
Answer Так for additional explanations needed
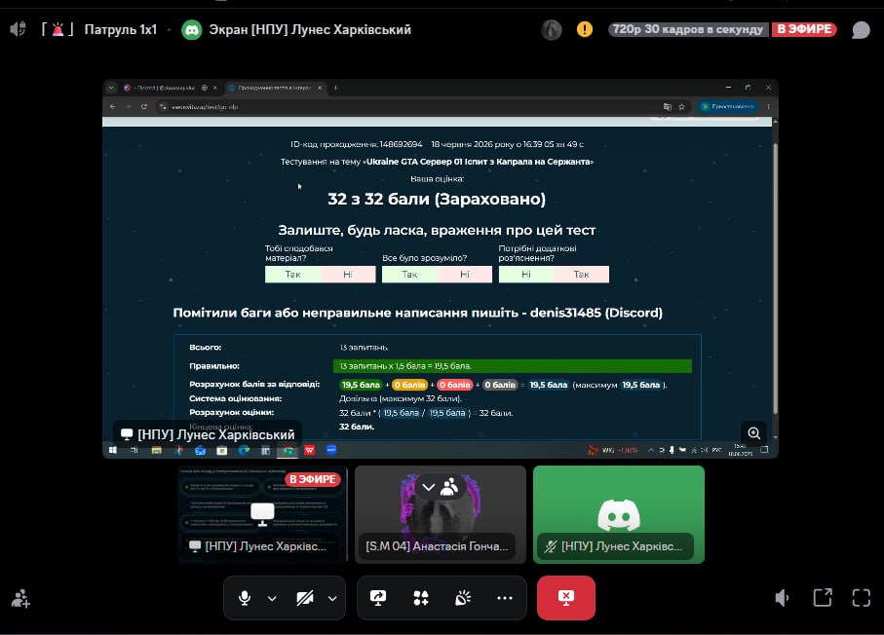(x=581, y=275)
